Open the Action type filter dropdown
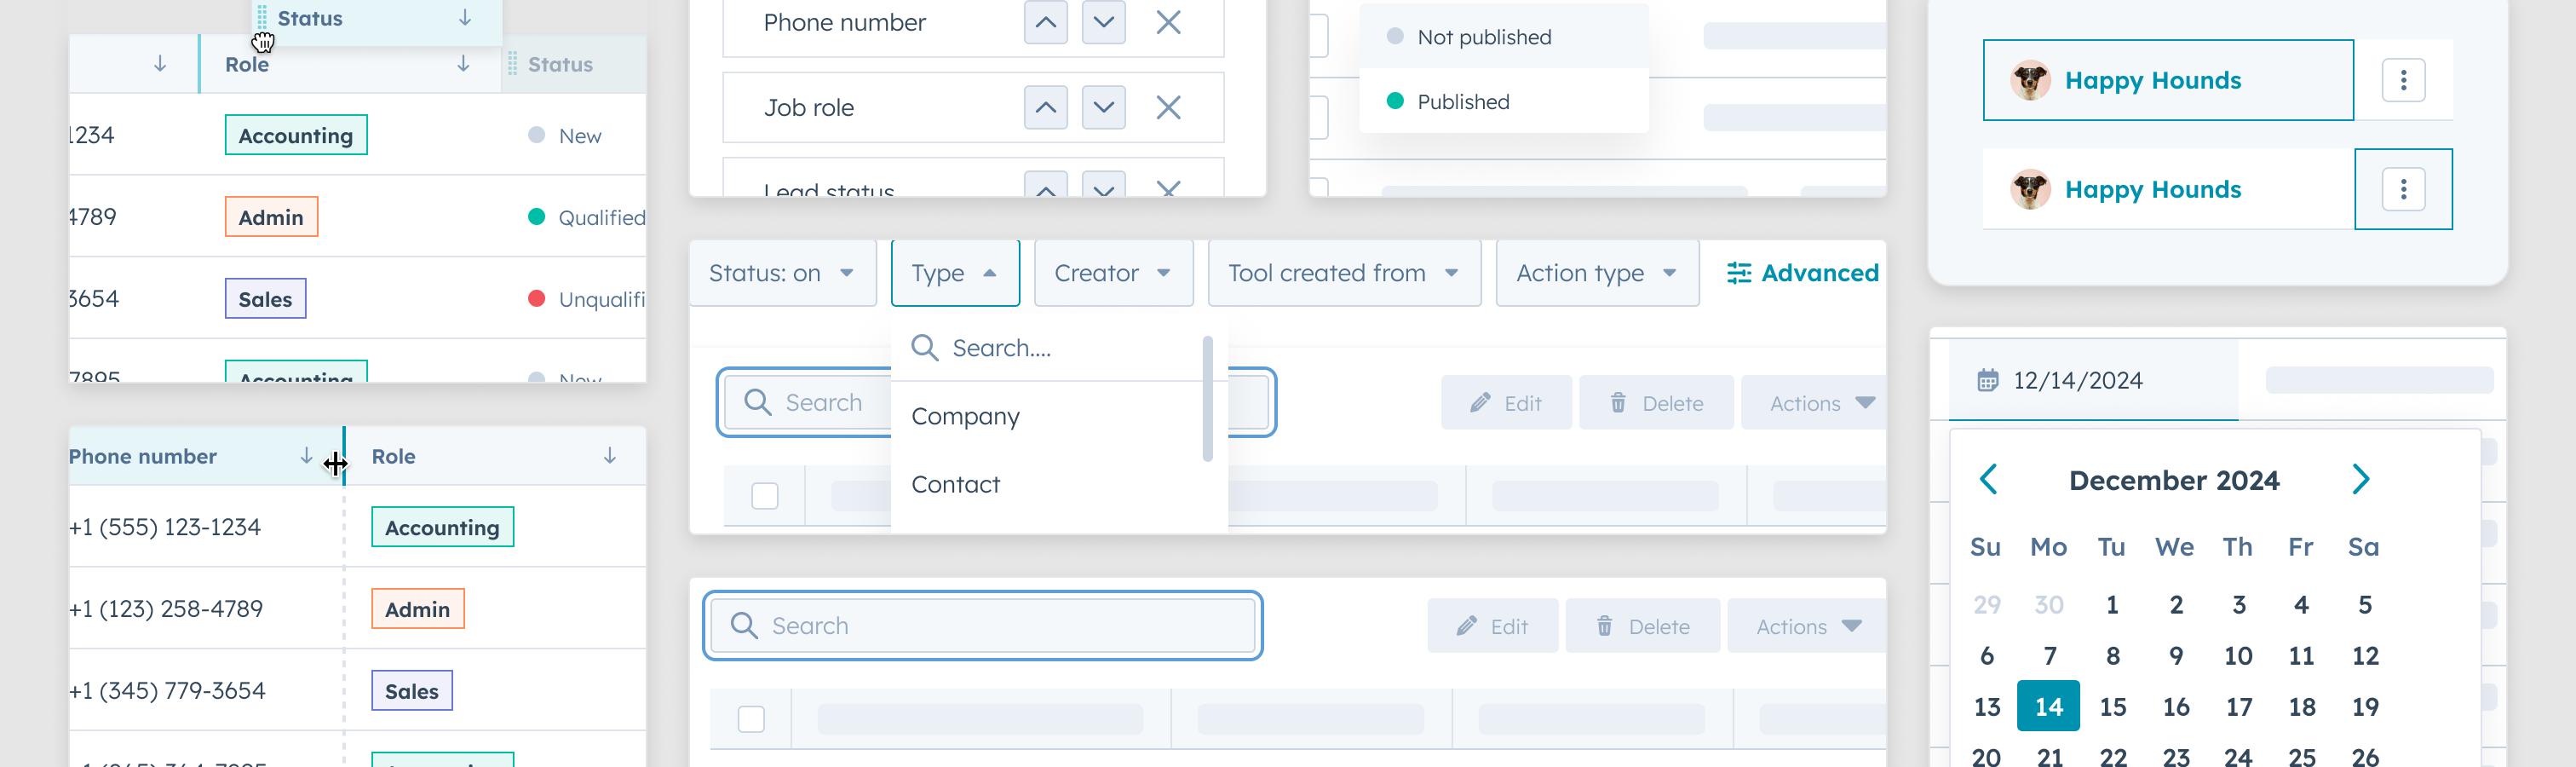The image size is (2576, 767). [1597, 273]
